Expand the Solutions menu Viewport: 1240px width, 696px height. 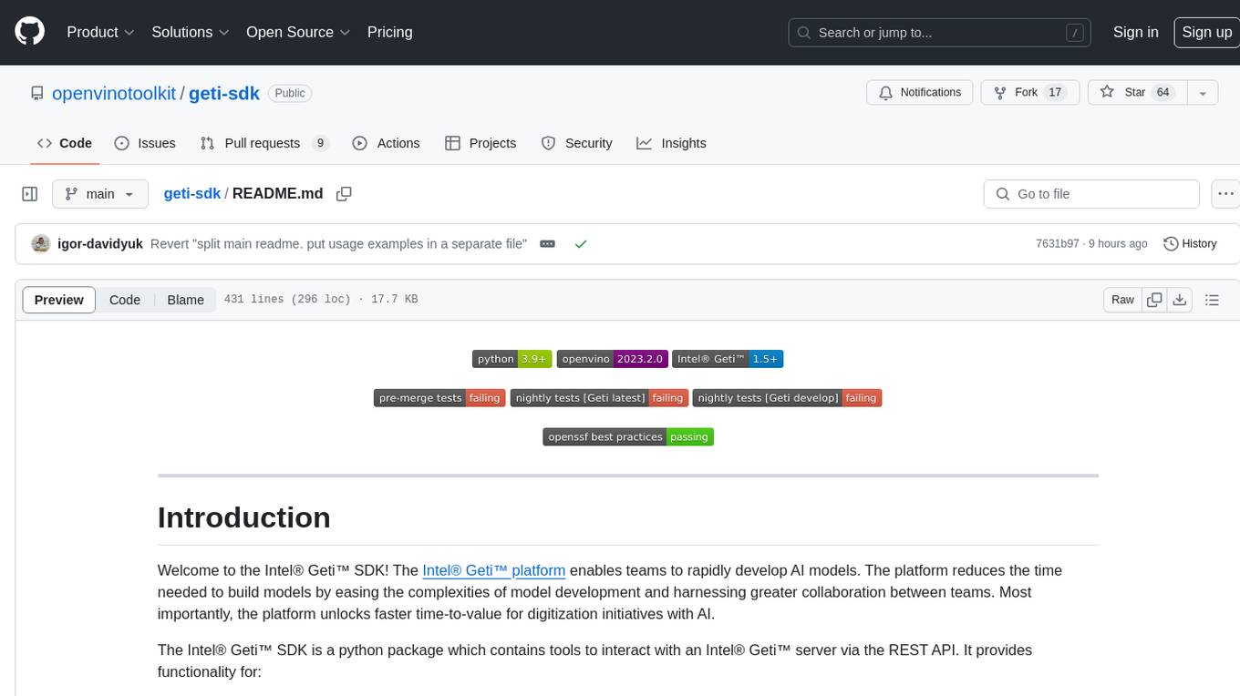191,32
